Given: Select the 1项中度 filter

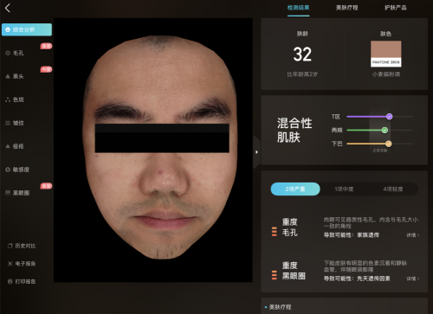Looking at the screenshot, I should coord(344,189).
